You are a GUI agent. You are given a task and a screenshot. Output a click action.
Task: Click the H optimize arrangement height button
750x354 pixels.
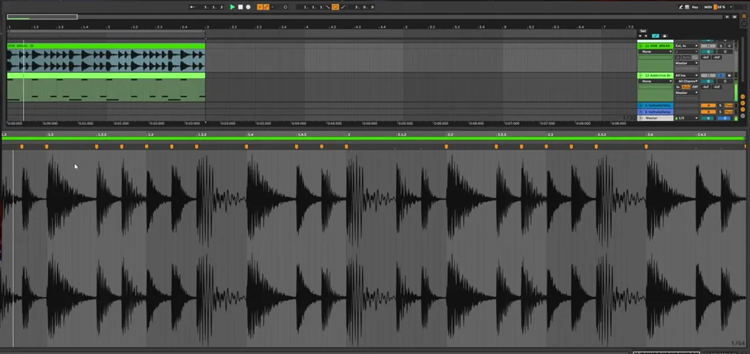727,17
